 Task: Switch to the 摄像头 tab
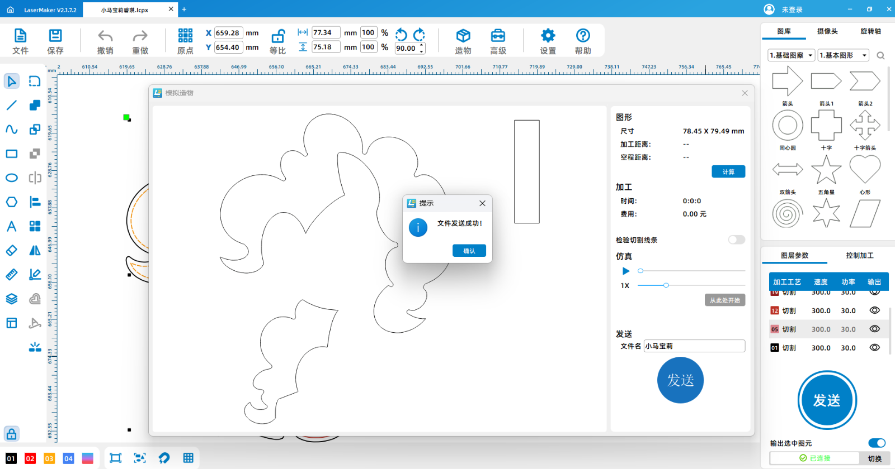(827, 31)
